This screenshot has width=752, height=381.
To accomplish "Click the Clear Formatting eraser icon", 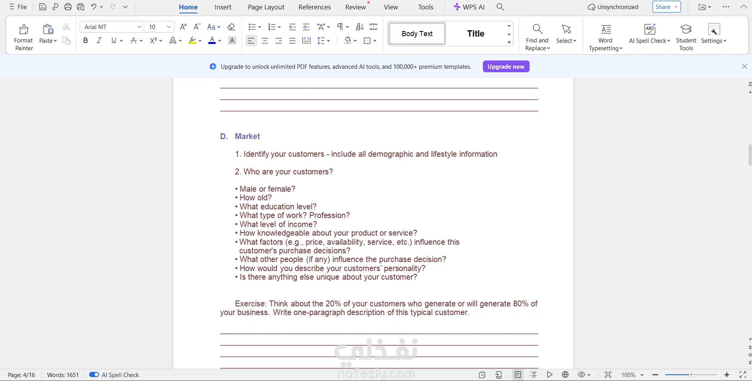I will point(231,27).
